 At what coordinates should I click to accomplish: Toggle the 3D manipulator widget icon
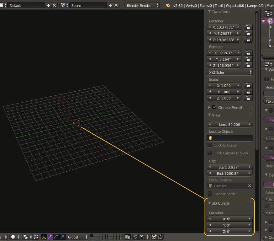click(44, 237)
